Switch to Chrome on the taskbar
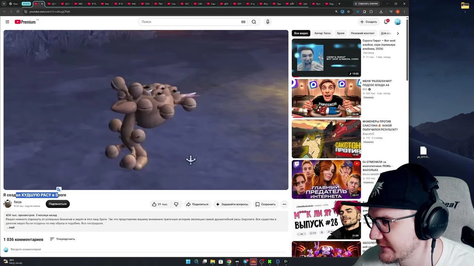Image resolution: width=474 pixels, height=266 pixels. click(229, 262)
